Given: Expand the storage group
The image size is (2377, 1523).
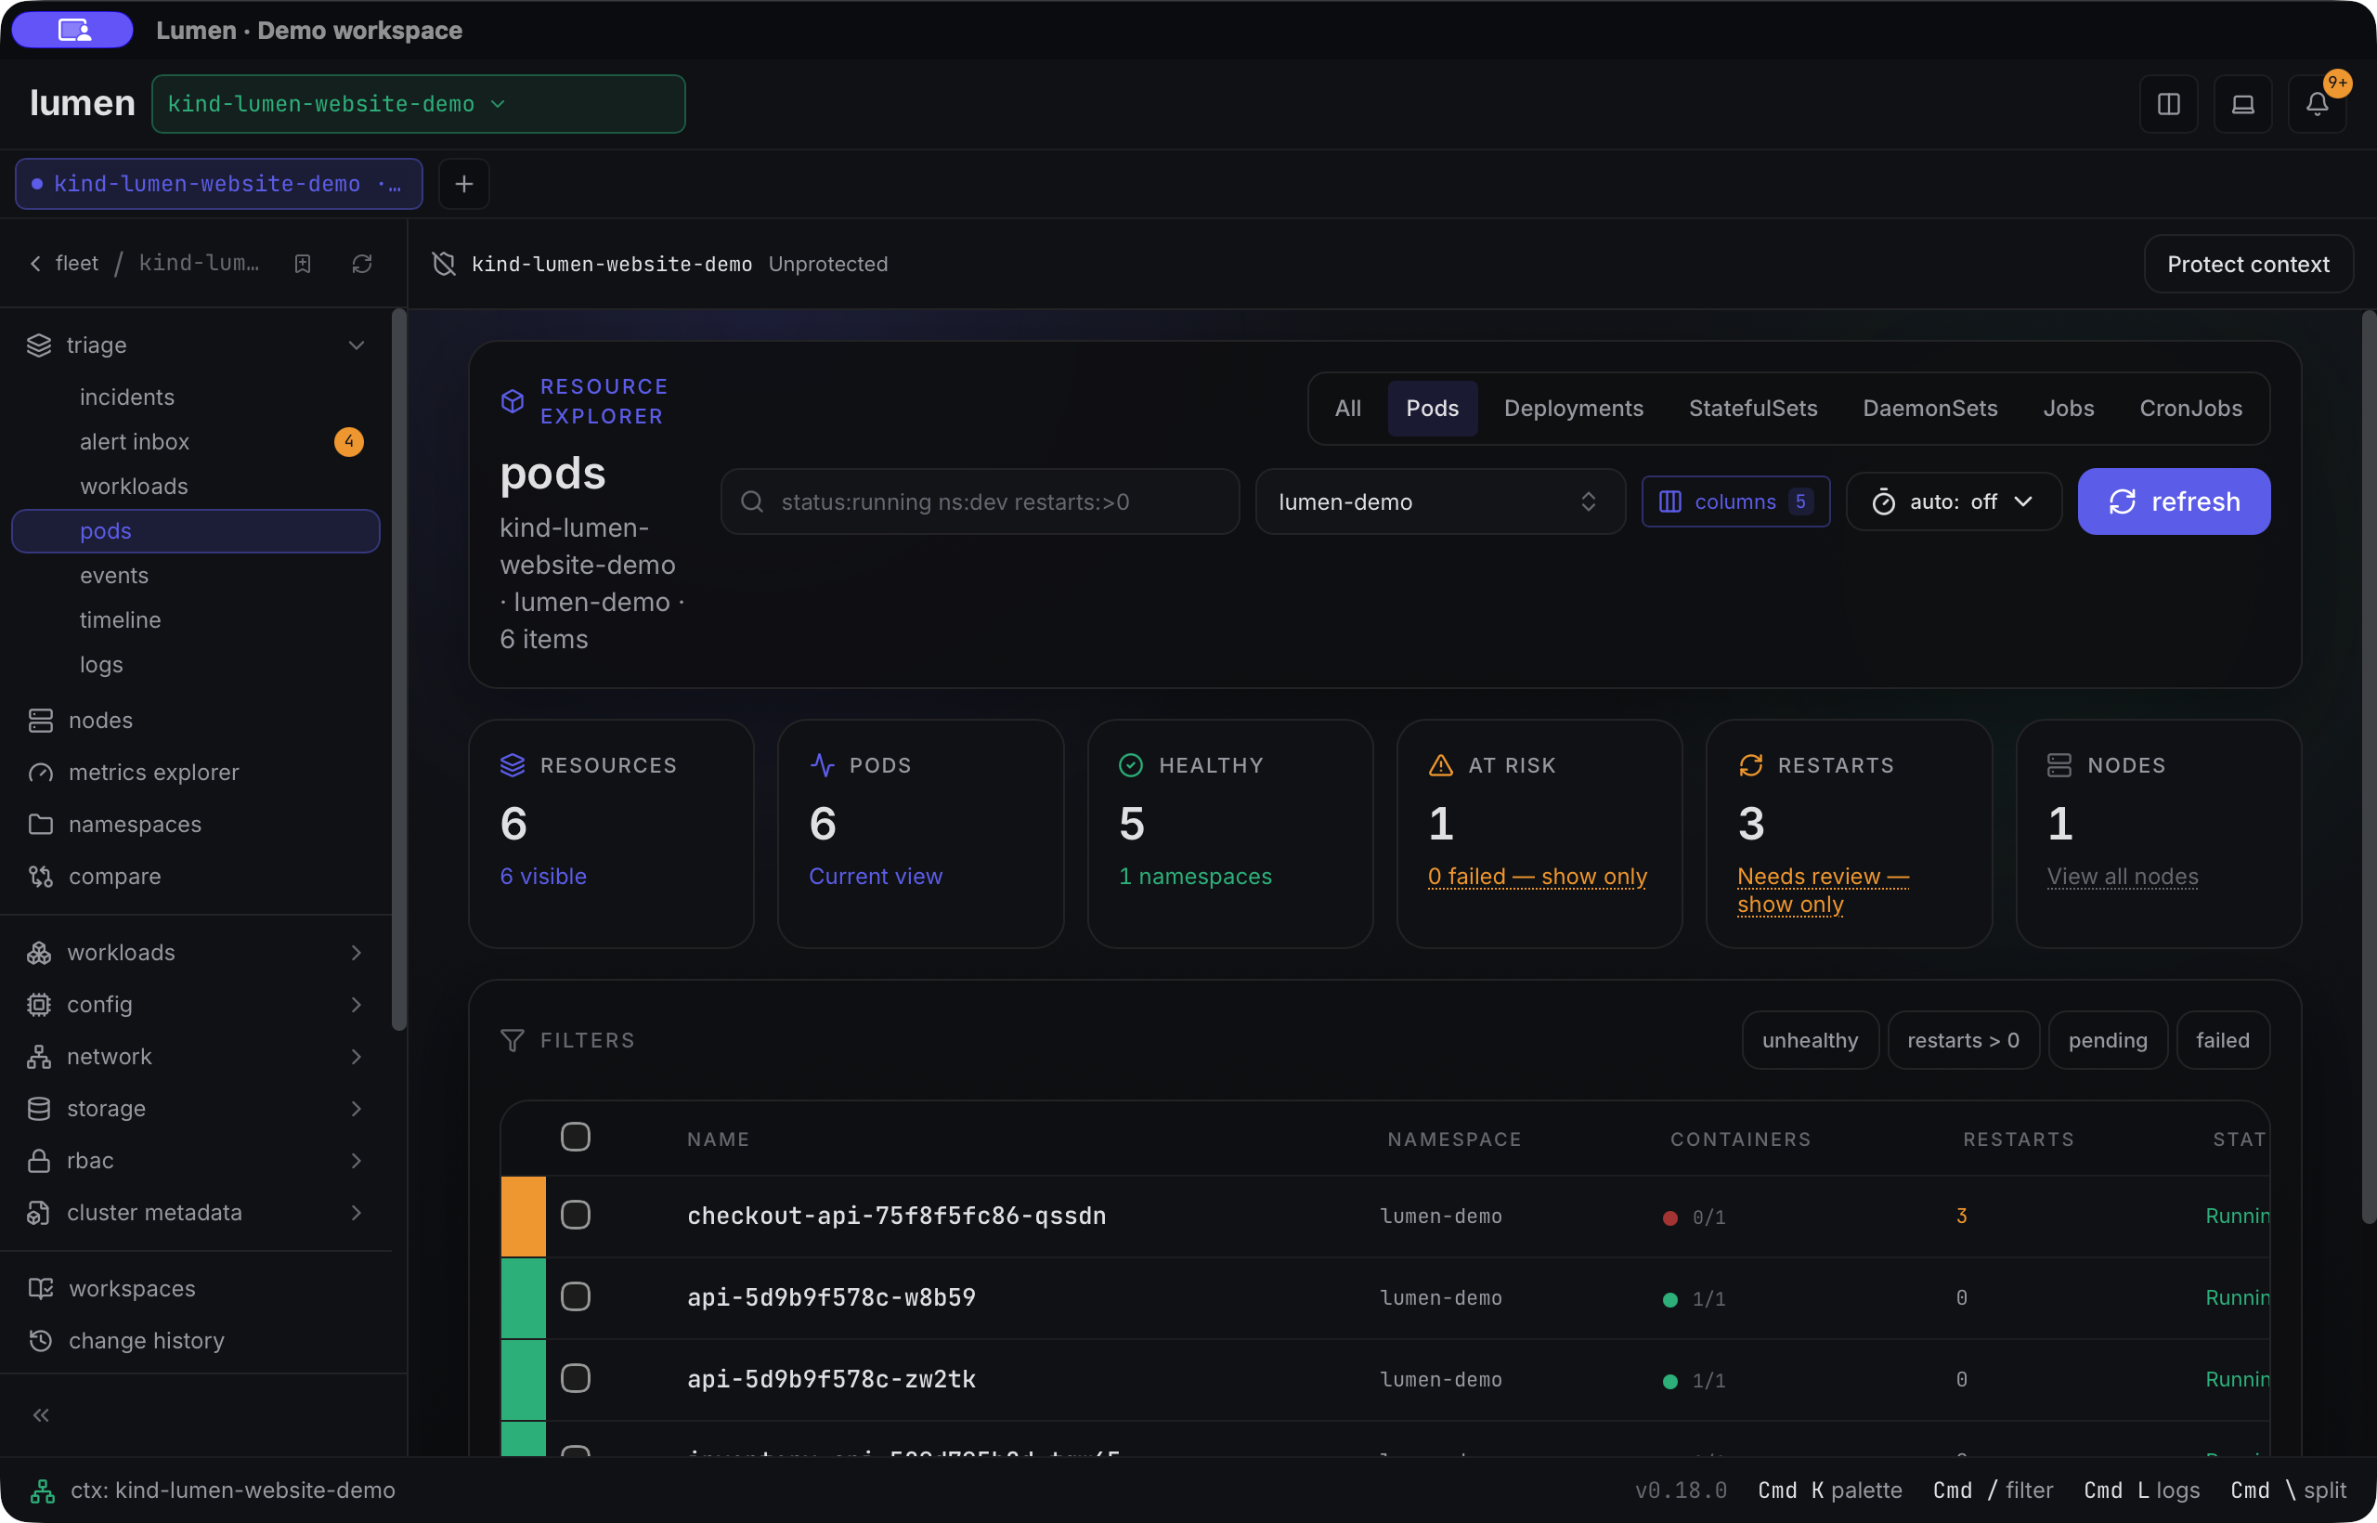Looking at the screenshot, I should pos(196,1109).
